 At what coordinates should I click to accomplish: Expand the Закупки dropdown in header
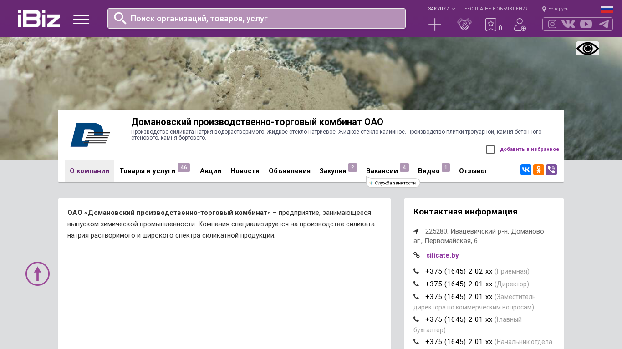(441, 9)
